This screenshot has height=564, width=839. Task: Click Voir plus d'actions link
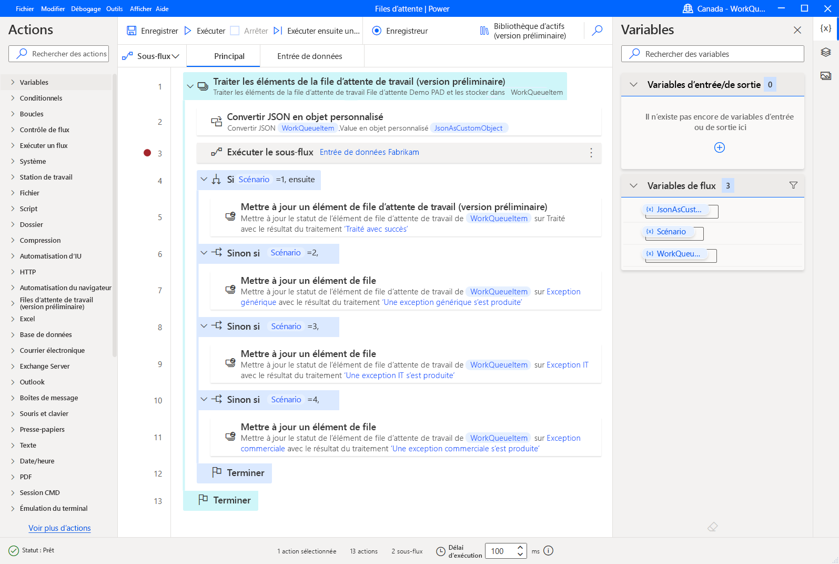59,528
